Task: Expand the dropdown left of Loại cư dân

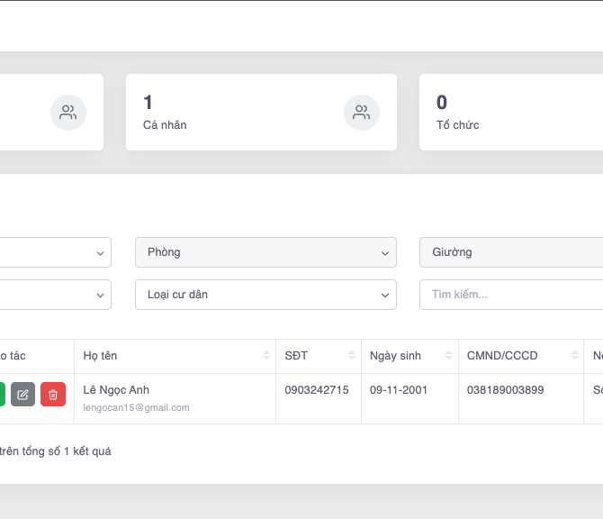Action: pos(54,295)
